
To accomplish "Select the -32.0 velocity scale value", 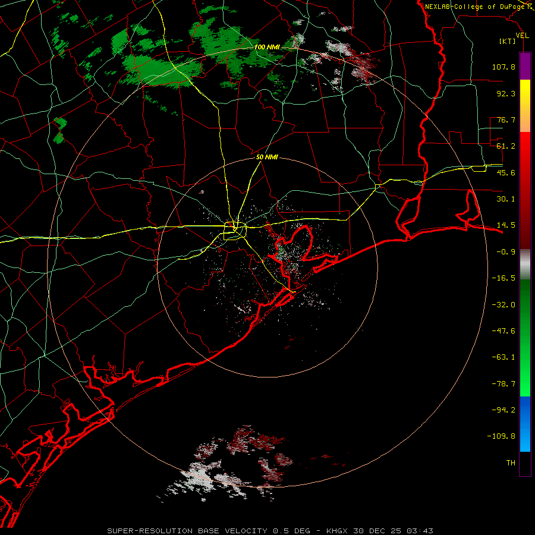I will pyautogui.click(x=503, y=305).
